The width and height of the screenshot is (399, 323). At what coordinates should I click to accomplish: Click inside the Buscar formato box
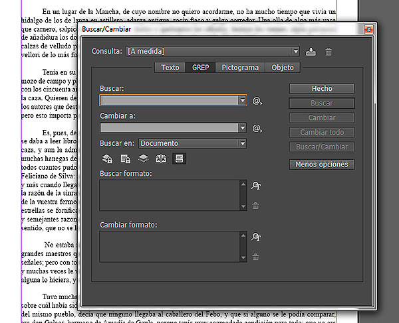(170, 196)
